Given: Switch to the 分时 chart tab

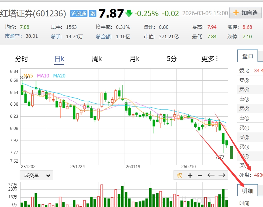Looking at the screenshot, I should pos(22,59).
